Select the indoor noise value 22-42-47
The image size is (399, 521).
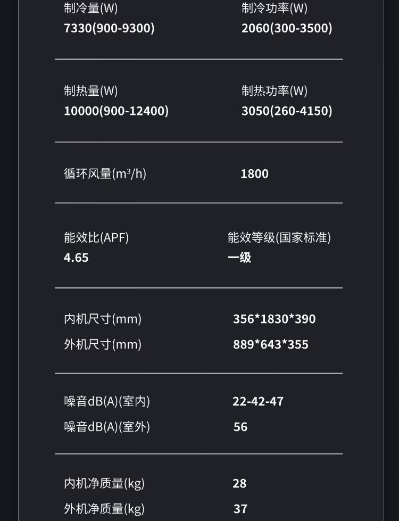tap(258, 401)
